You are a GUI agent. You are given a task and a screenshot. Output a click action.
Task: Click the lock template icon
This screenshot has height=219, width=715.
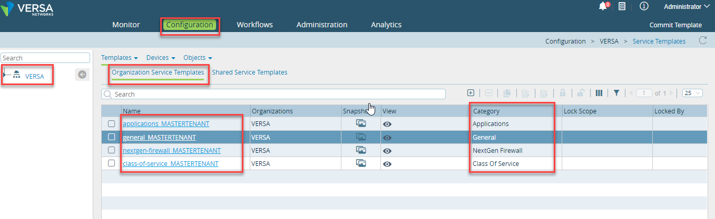(563, 93)
